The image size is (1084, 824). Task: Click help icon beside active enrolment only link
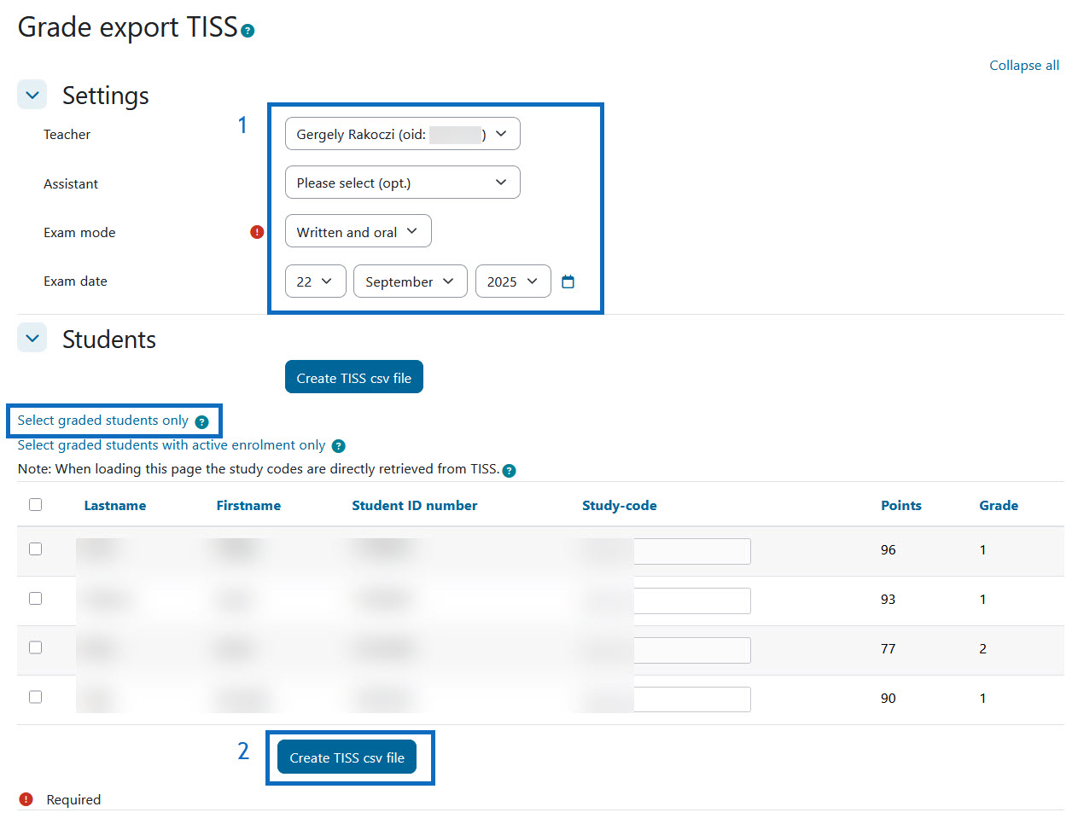point(338,446)
